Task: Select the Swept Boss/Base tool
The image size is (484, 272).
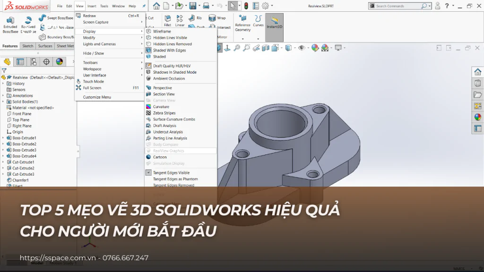Action: [56, 18]
